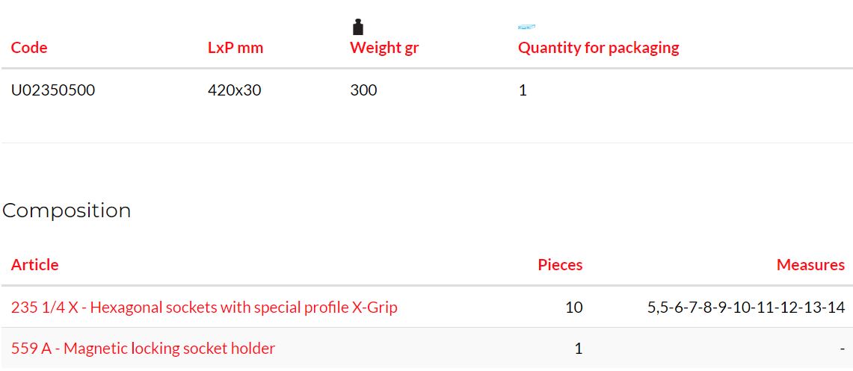This screenshot has height=371, width=853.
Task: Select the 5,5-6-7-8-9-10-11-12-13-14 measures text
Action: click(x=746, y=308)
